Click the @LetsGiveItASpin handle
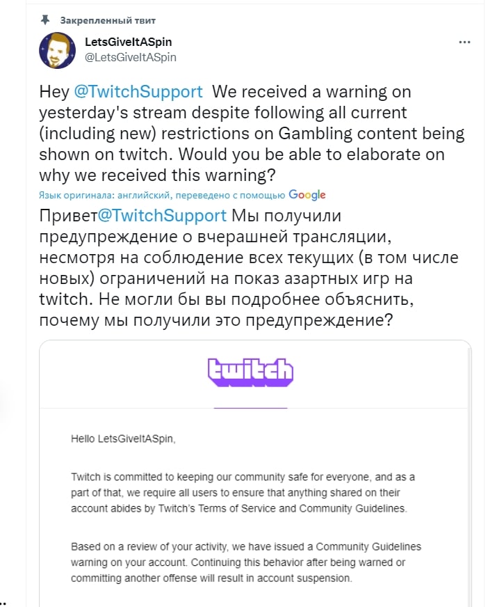The image size is (504, 607). coord(130,57)
